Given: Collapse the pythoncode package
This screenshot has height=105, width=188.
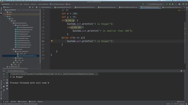Looking at the screenshot, I should tap(11, 49).
